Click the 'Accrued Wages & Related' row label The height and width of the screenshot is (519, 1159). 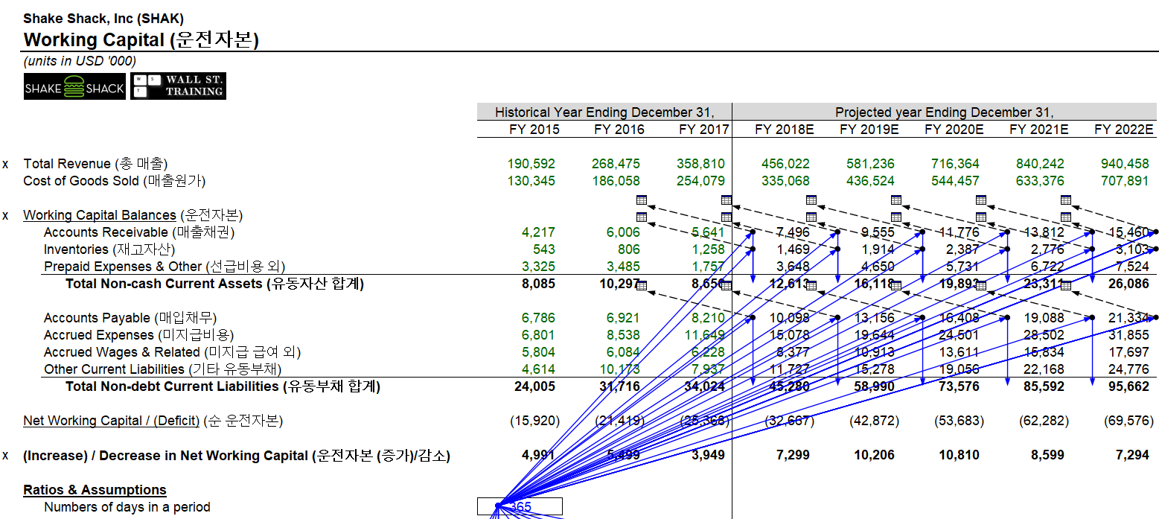coord(172,352)
